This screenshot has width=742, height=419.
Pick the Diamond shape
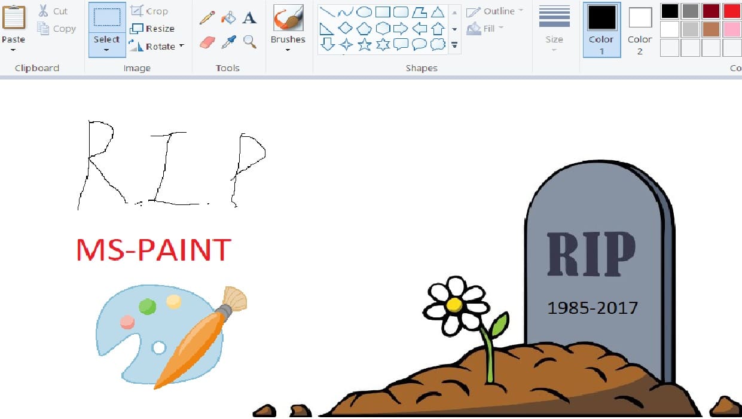coord(345,28)
